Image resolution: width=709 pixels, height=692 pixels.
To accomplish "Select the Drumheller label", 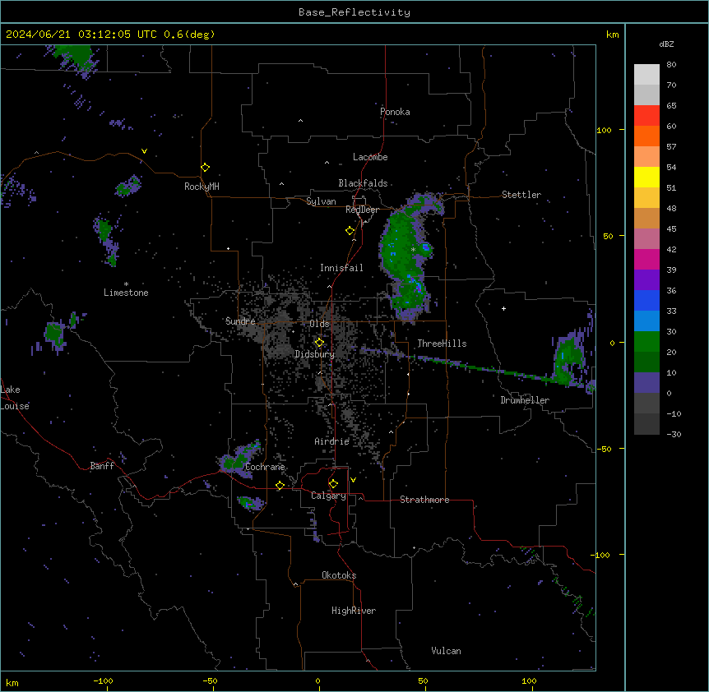I will (x=525, y=400).
